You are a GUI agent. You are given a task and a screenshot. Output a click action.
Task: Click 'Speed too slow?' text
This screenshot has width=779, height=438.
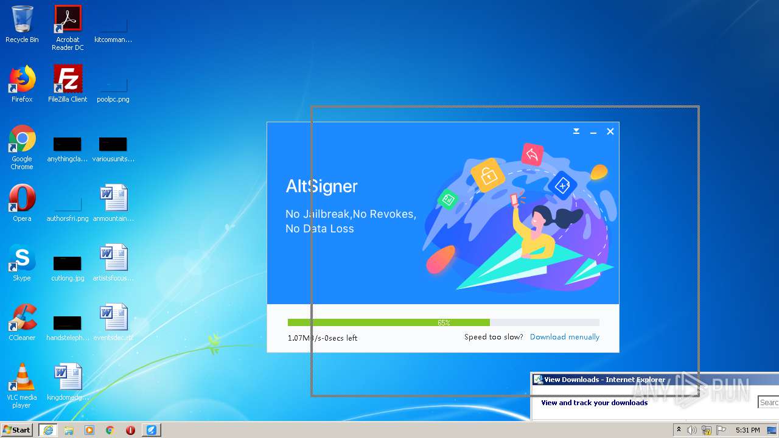(494, 337)
